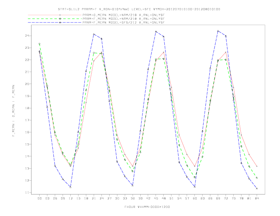The height and width of the screenshot is (216, 280).
Task: Click y-axis tick label 13
Action: point(27,168)
